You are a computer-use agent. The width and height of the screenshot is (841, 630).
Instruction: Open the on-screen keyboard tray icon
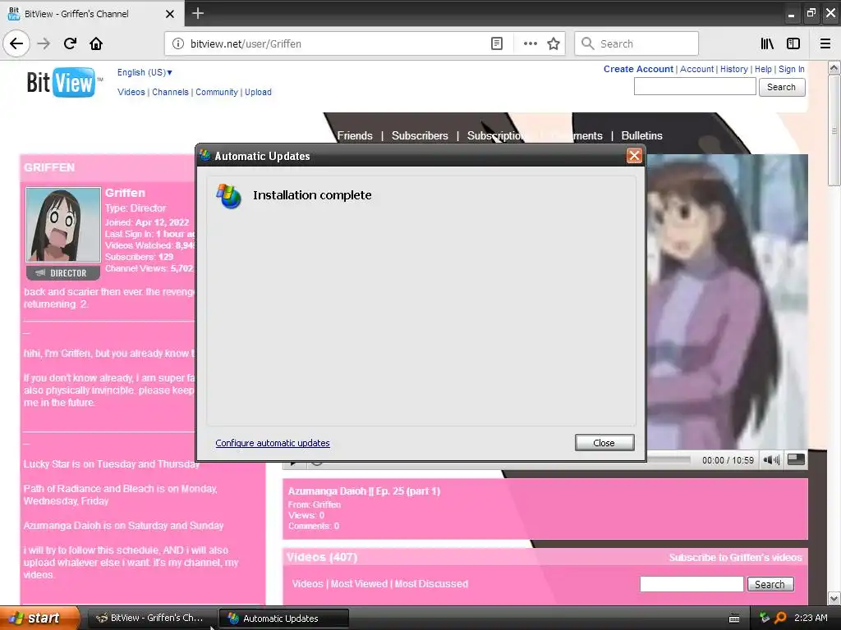pyautogui.click(x=734, y=619)
